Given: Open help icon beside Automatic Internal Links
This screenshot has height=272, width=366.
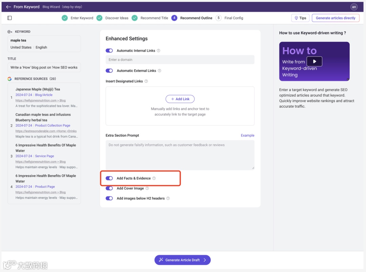Looking at the screenshot, I should click(159, 51).
